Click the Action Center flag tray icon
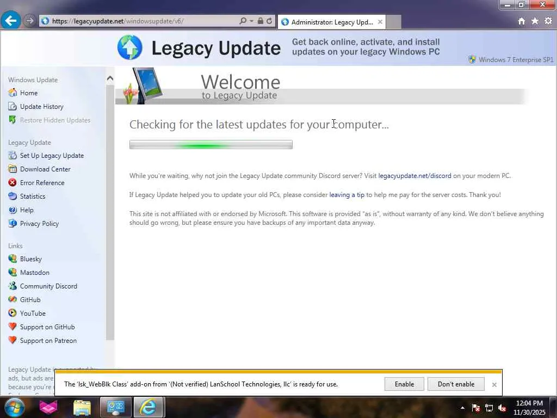Screen dimensions: 557x418 475,408
